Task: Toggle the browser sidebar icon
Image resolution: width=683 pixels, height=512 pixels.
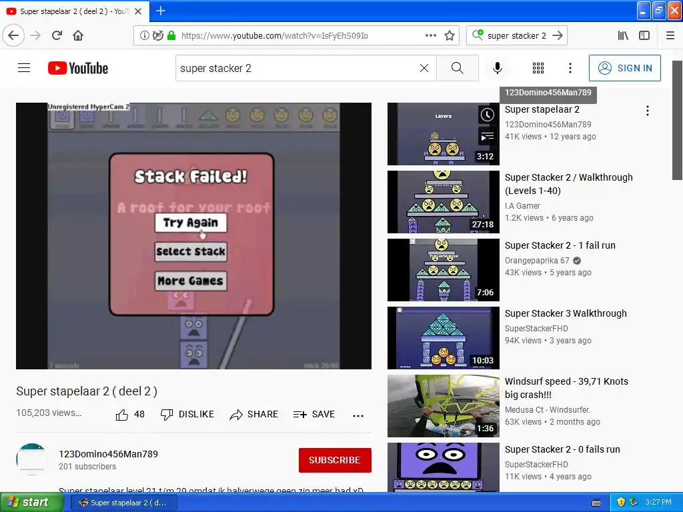Action: pyautogui.click(x=644, y=35)
